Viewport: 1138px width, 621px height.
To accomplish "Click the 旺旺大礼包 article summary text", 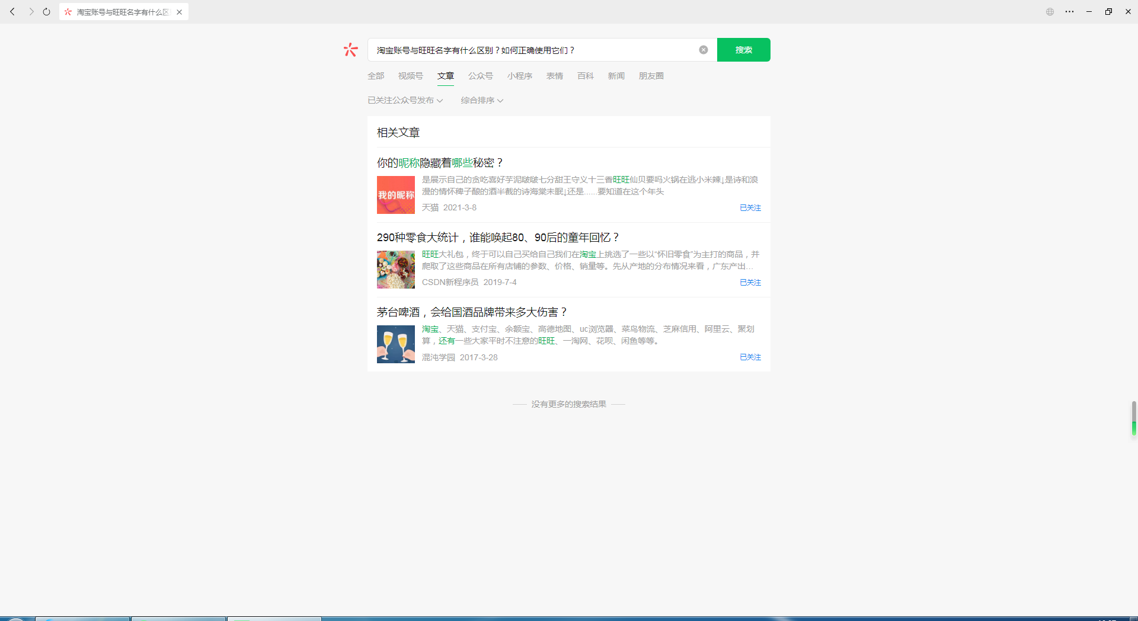I will 590,260.
